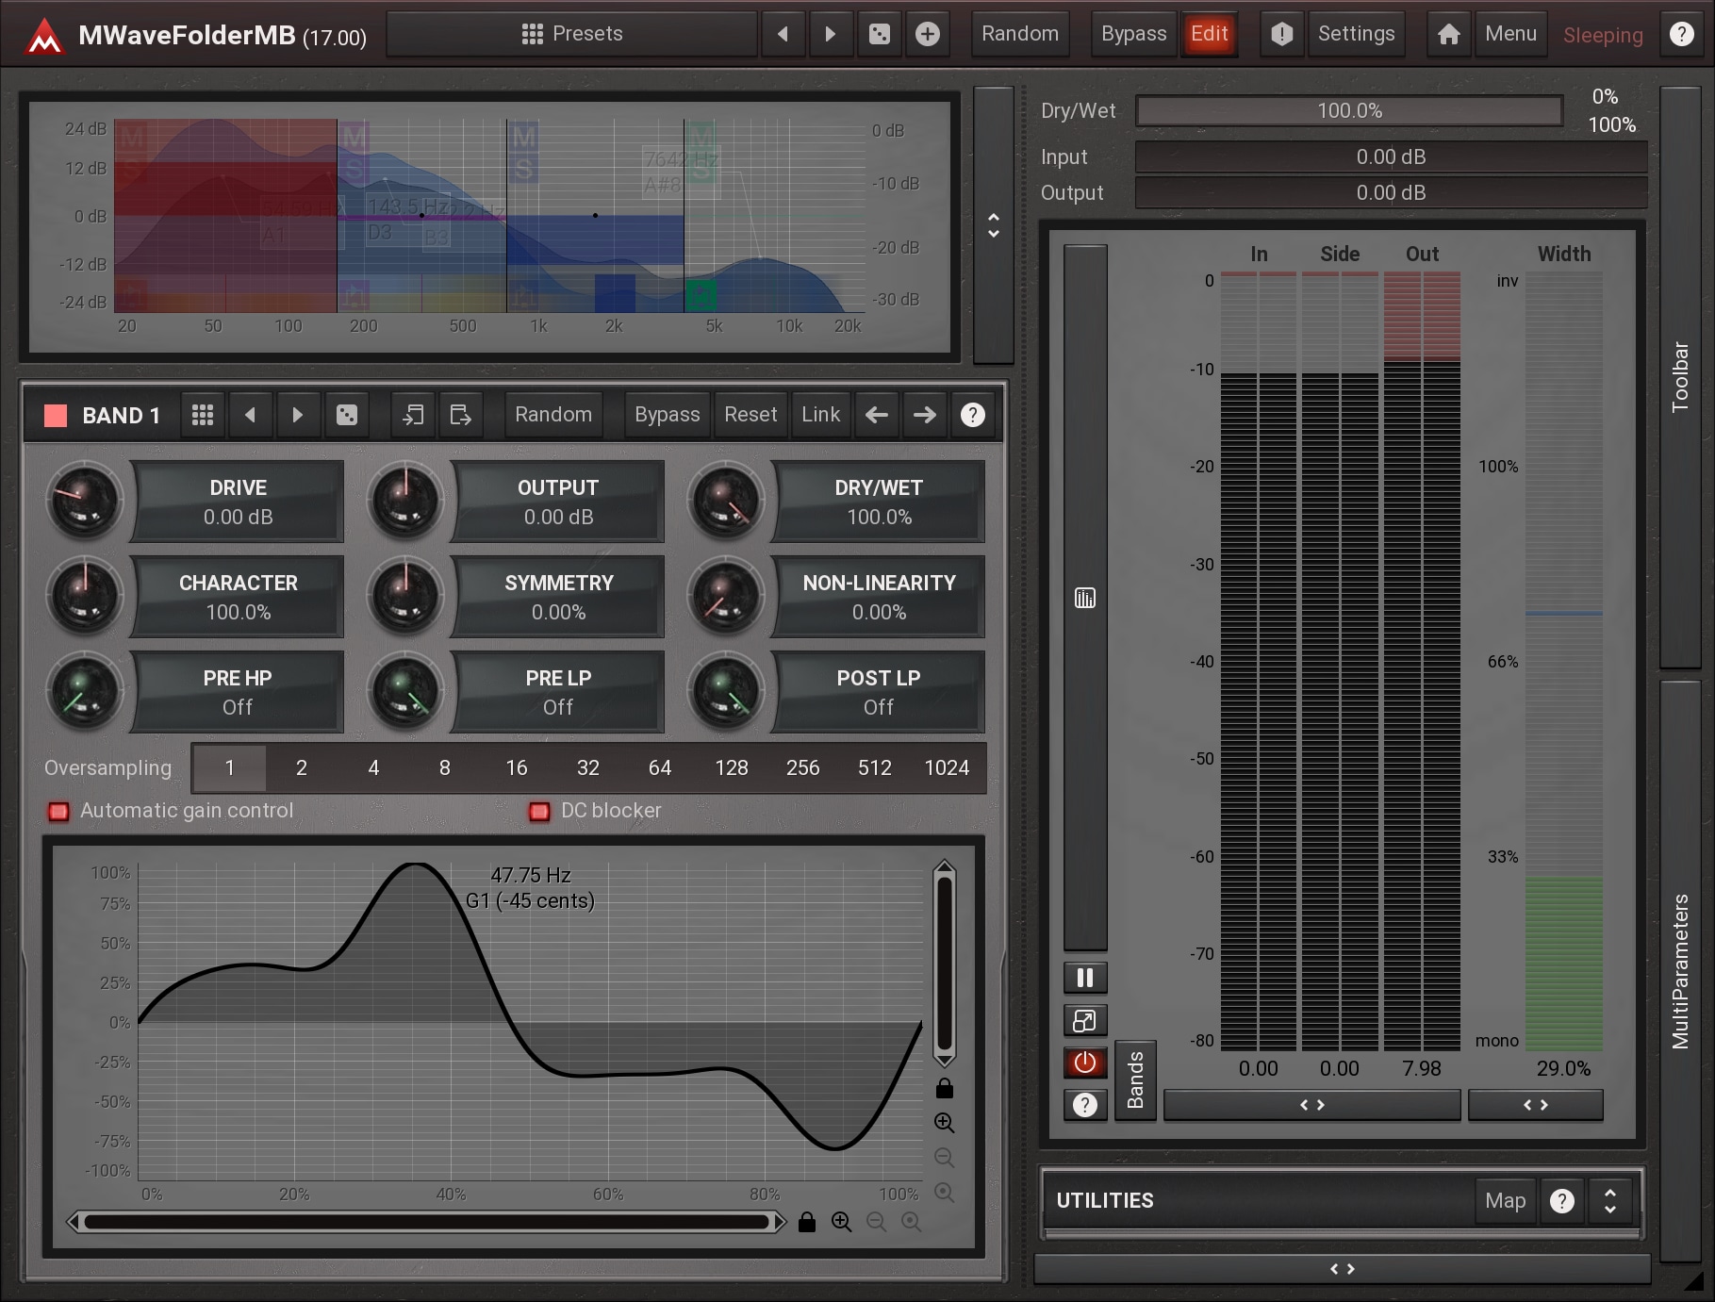Click the home icon in top bar
Viewport: 1715px width, 1302px height.
pos(1448,35)
